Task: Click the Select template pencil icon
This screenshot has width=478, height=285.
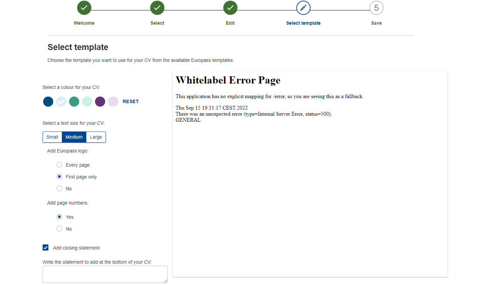Action: tap(303, 8)
